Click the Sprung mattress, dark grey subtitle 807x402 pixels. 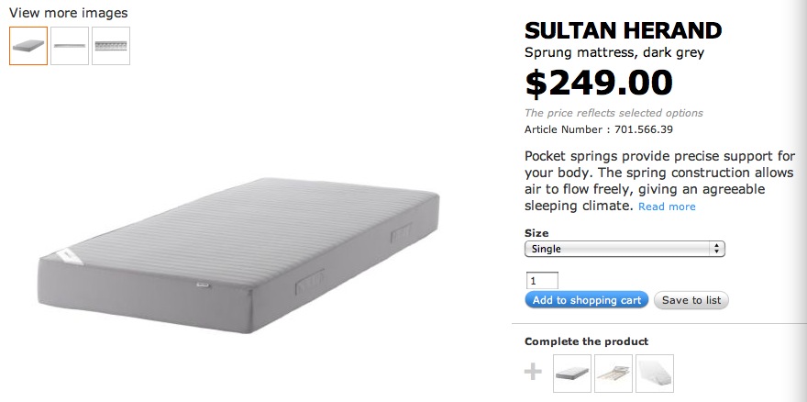pos(614,52)
